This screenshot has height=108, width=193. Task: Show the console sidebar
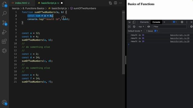click(129, 27)
